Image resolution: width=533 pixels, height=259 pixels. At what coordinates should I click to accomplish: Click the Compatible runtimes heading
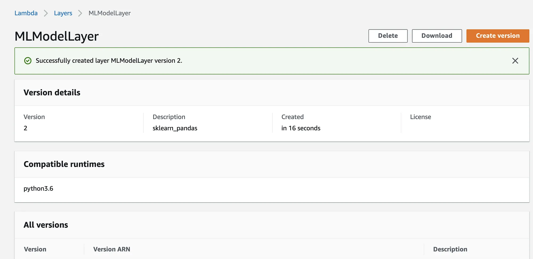pos(64,164)
